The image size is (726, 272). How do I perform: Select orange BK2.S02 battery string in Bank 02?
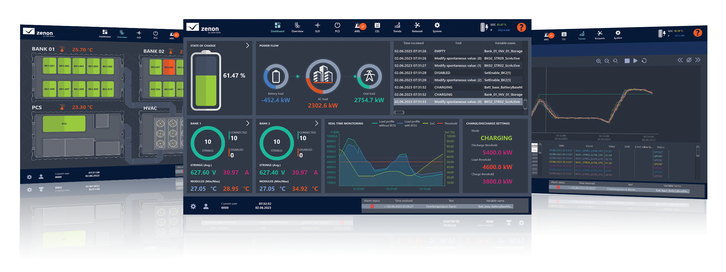[169, 67]
